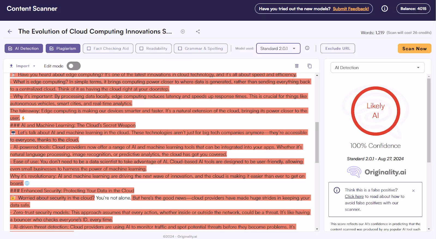Image resolution: width=436 pixels, height=239 pixels.
Task: Enable the Fact Checking Aid option
Action: pos(108,49)
